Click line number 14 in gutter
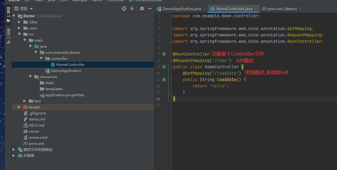 [x=158, y=99]
